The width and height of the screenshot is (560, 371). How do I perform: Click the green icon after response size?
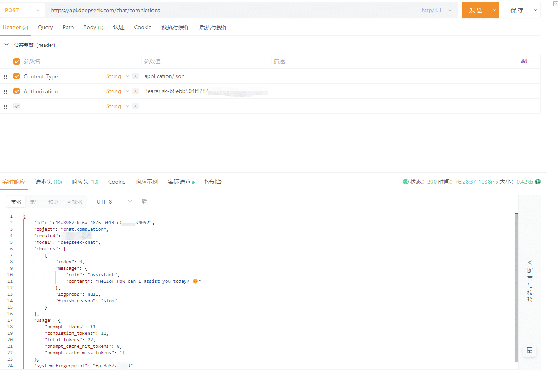pyautogui.click(x=538, y=182)
